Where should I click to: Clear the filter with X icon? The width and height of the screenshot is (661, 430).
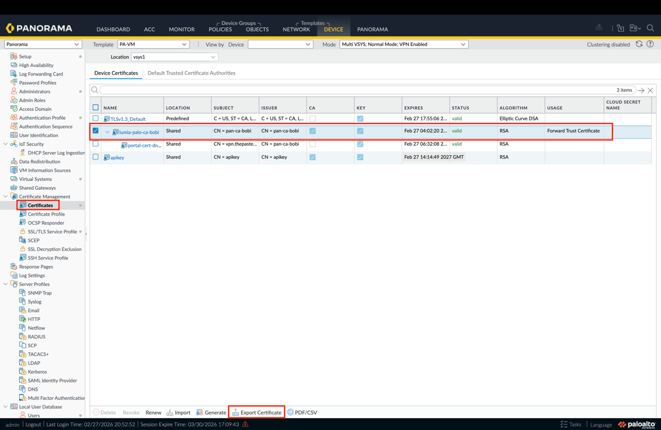tap(650, 90)
